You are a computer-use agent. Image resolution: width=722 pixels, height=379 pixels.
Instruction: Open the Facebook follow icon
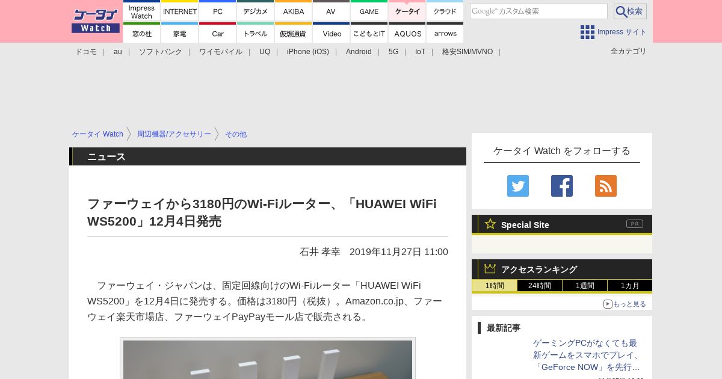(562, 186)
